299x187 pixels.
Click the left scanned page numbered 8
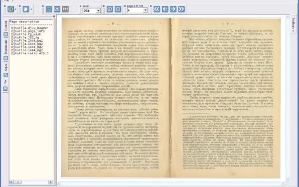(x=116, y=98)
